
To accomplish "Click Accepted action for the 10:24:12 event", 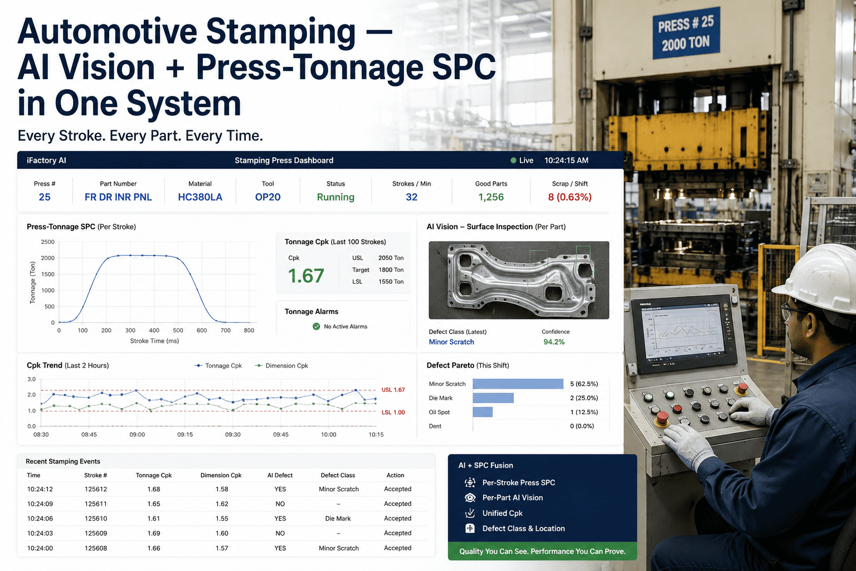I will pyautogui.click(x=398, y=490).
